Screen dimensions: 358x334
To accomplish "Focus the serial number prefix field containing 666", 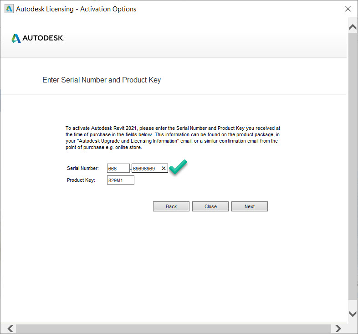I will [118, 169].
